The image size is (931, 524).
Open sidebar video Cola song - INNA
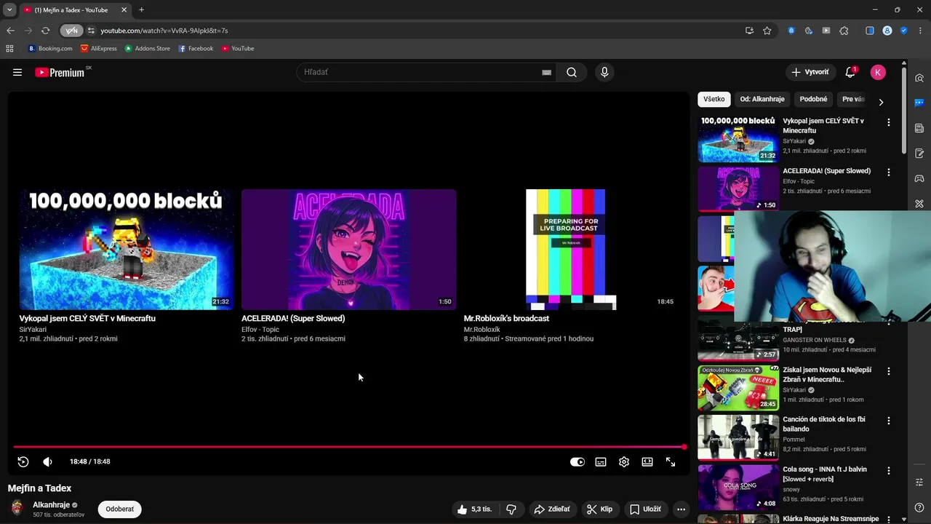pos(738,487)
